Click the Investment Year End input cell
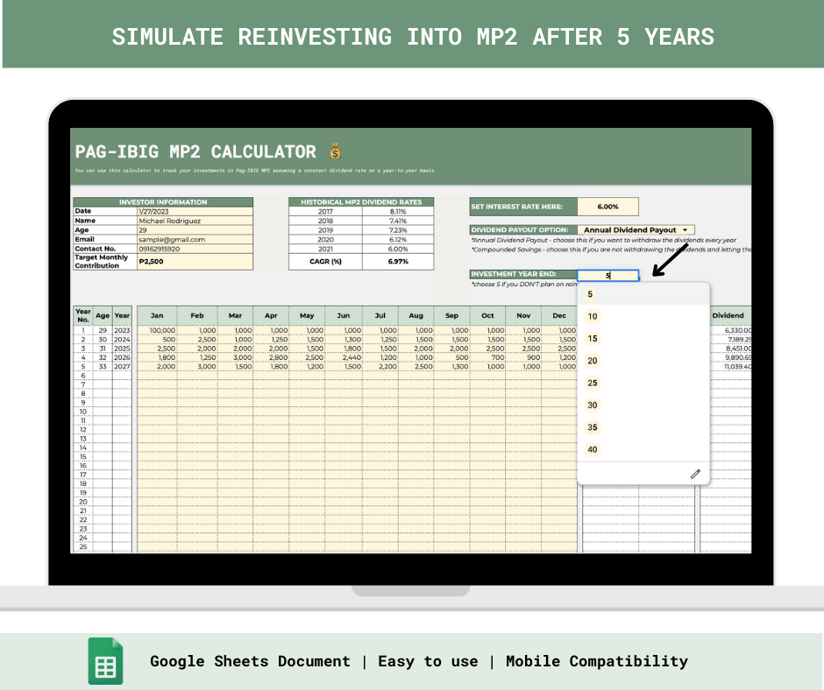This screenshot has width=824, height=690. [607, 275]
